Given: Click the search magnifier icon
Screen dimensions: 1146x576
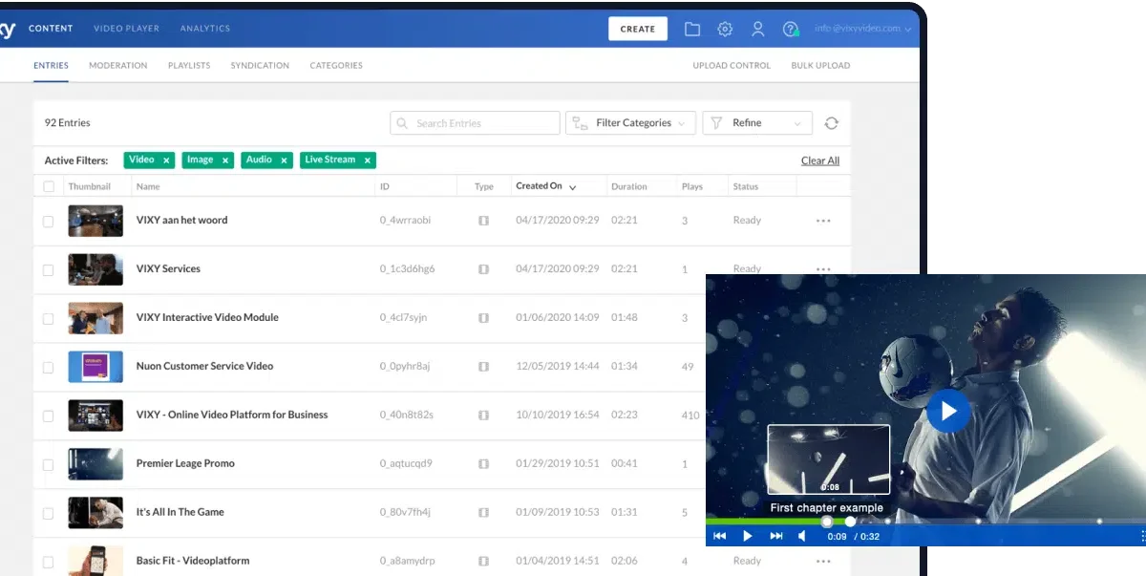Looking at the screenshot, I should click(404, 123).
